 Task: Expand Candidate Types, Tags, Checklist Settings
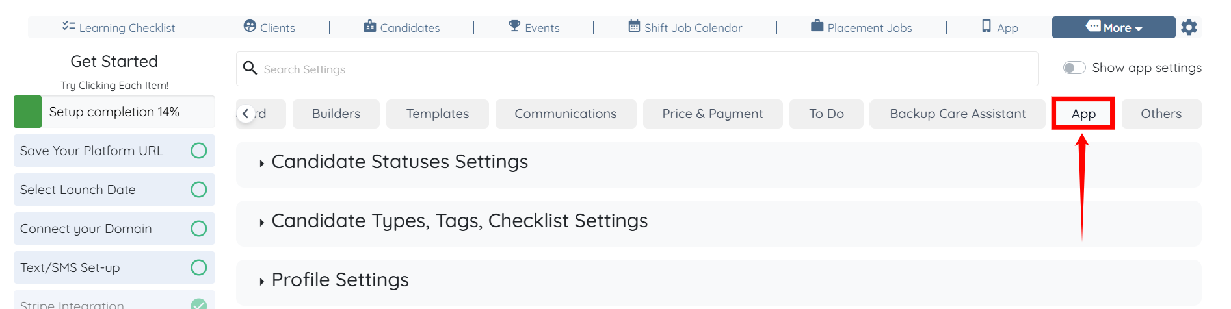point(459,221)
